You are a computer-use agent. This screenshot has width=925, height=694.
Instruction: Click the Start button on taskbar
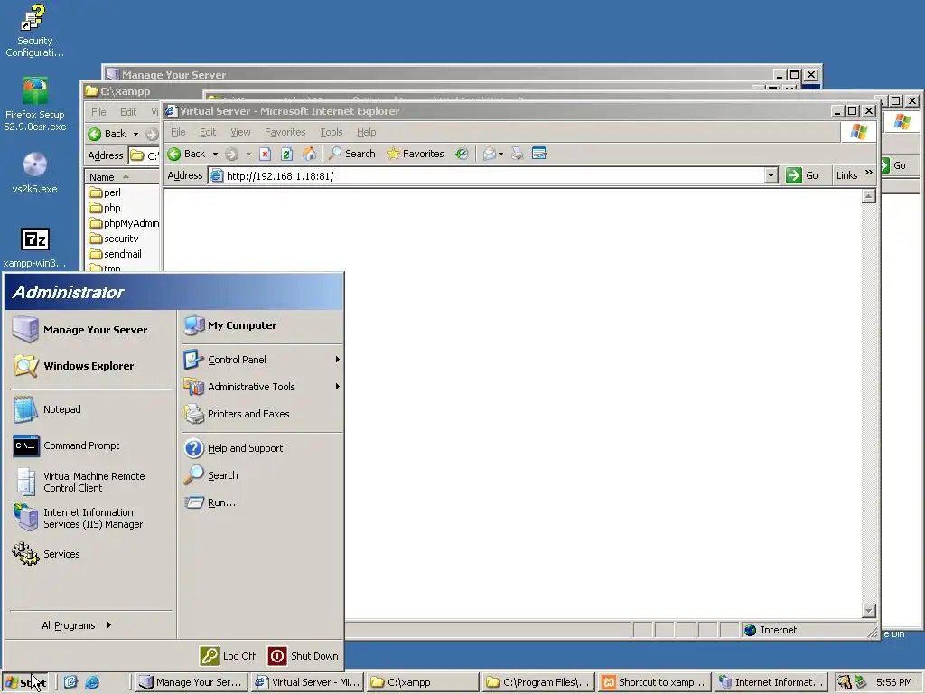[25, 683]
